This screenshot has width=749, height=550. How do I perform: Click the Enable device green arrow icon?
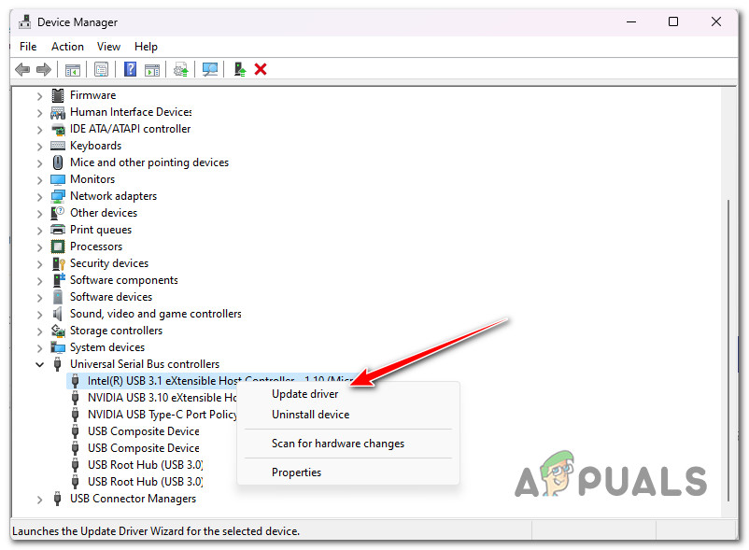click(239, 70)
